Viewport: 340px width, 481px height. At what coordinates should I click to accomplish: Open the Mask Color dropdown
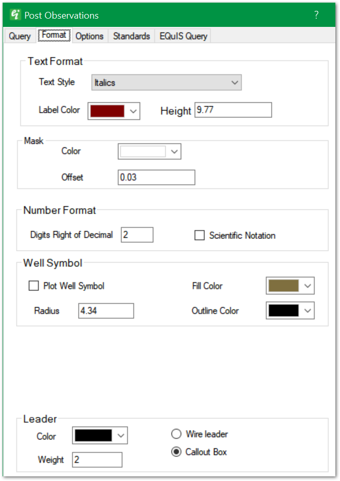pyautogui.click(x=149, y=152)
